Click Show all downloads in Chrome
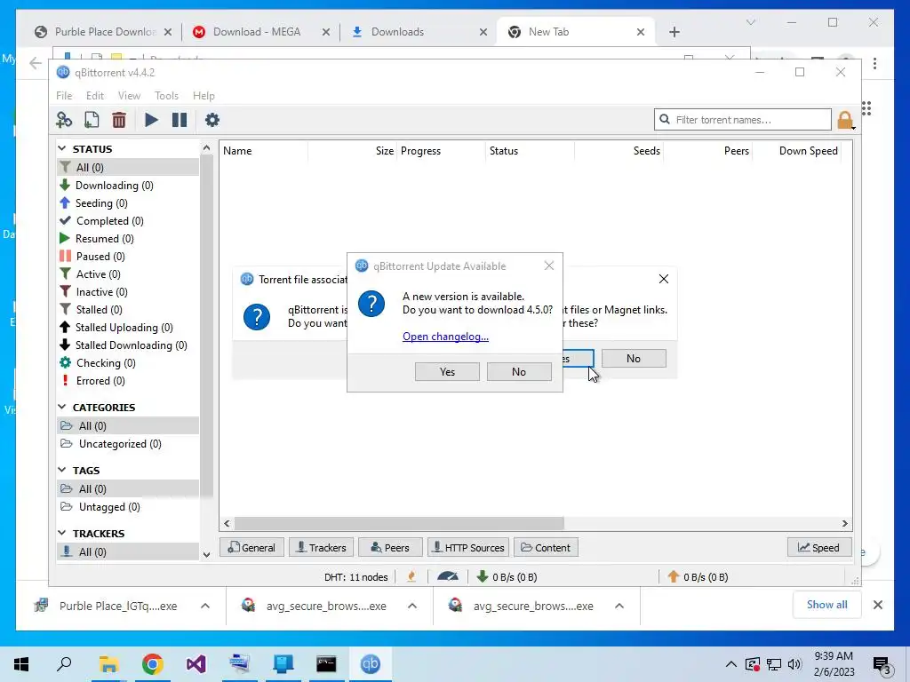The height and width of the screenshot is (682, 910). tap(826, 605)
